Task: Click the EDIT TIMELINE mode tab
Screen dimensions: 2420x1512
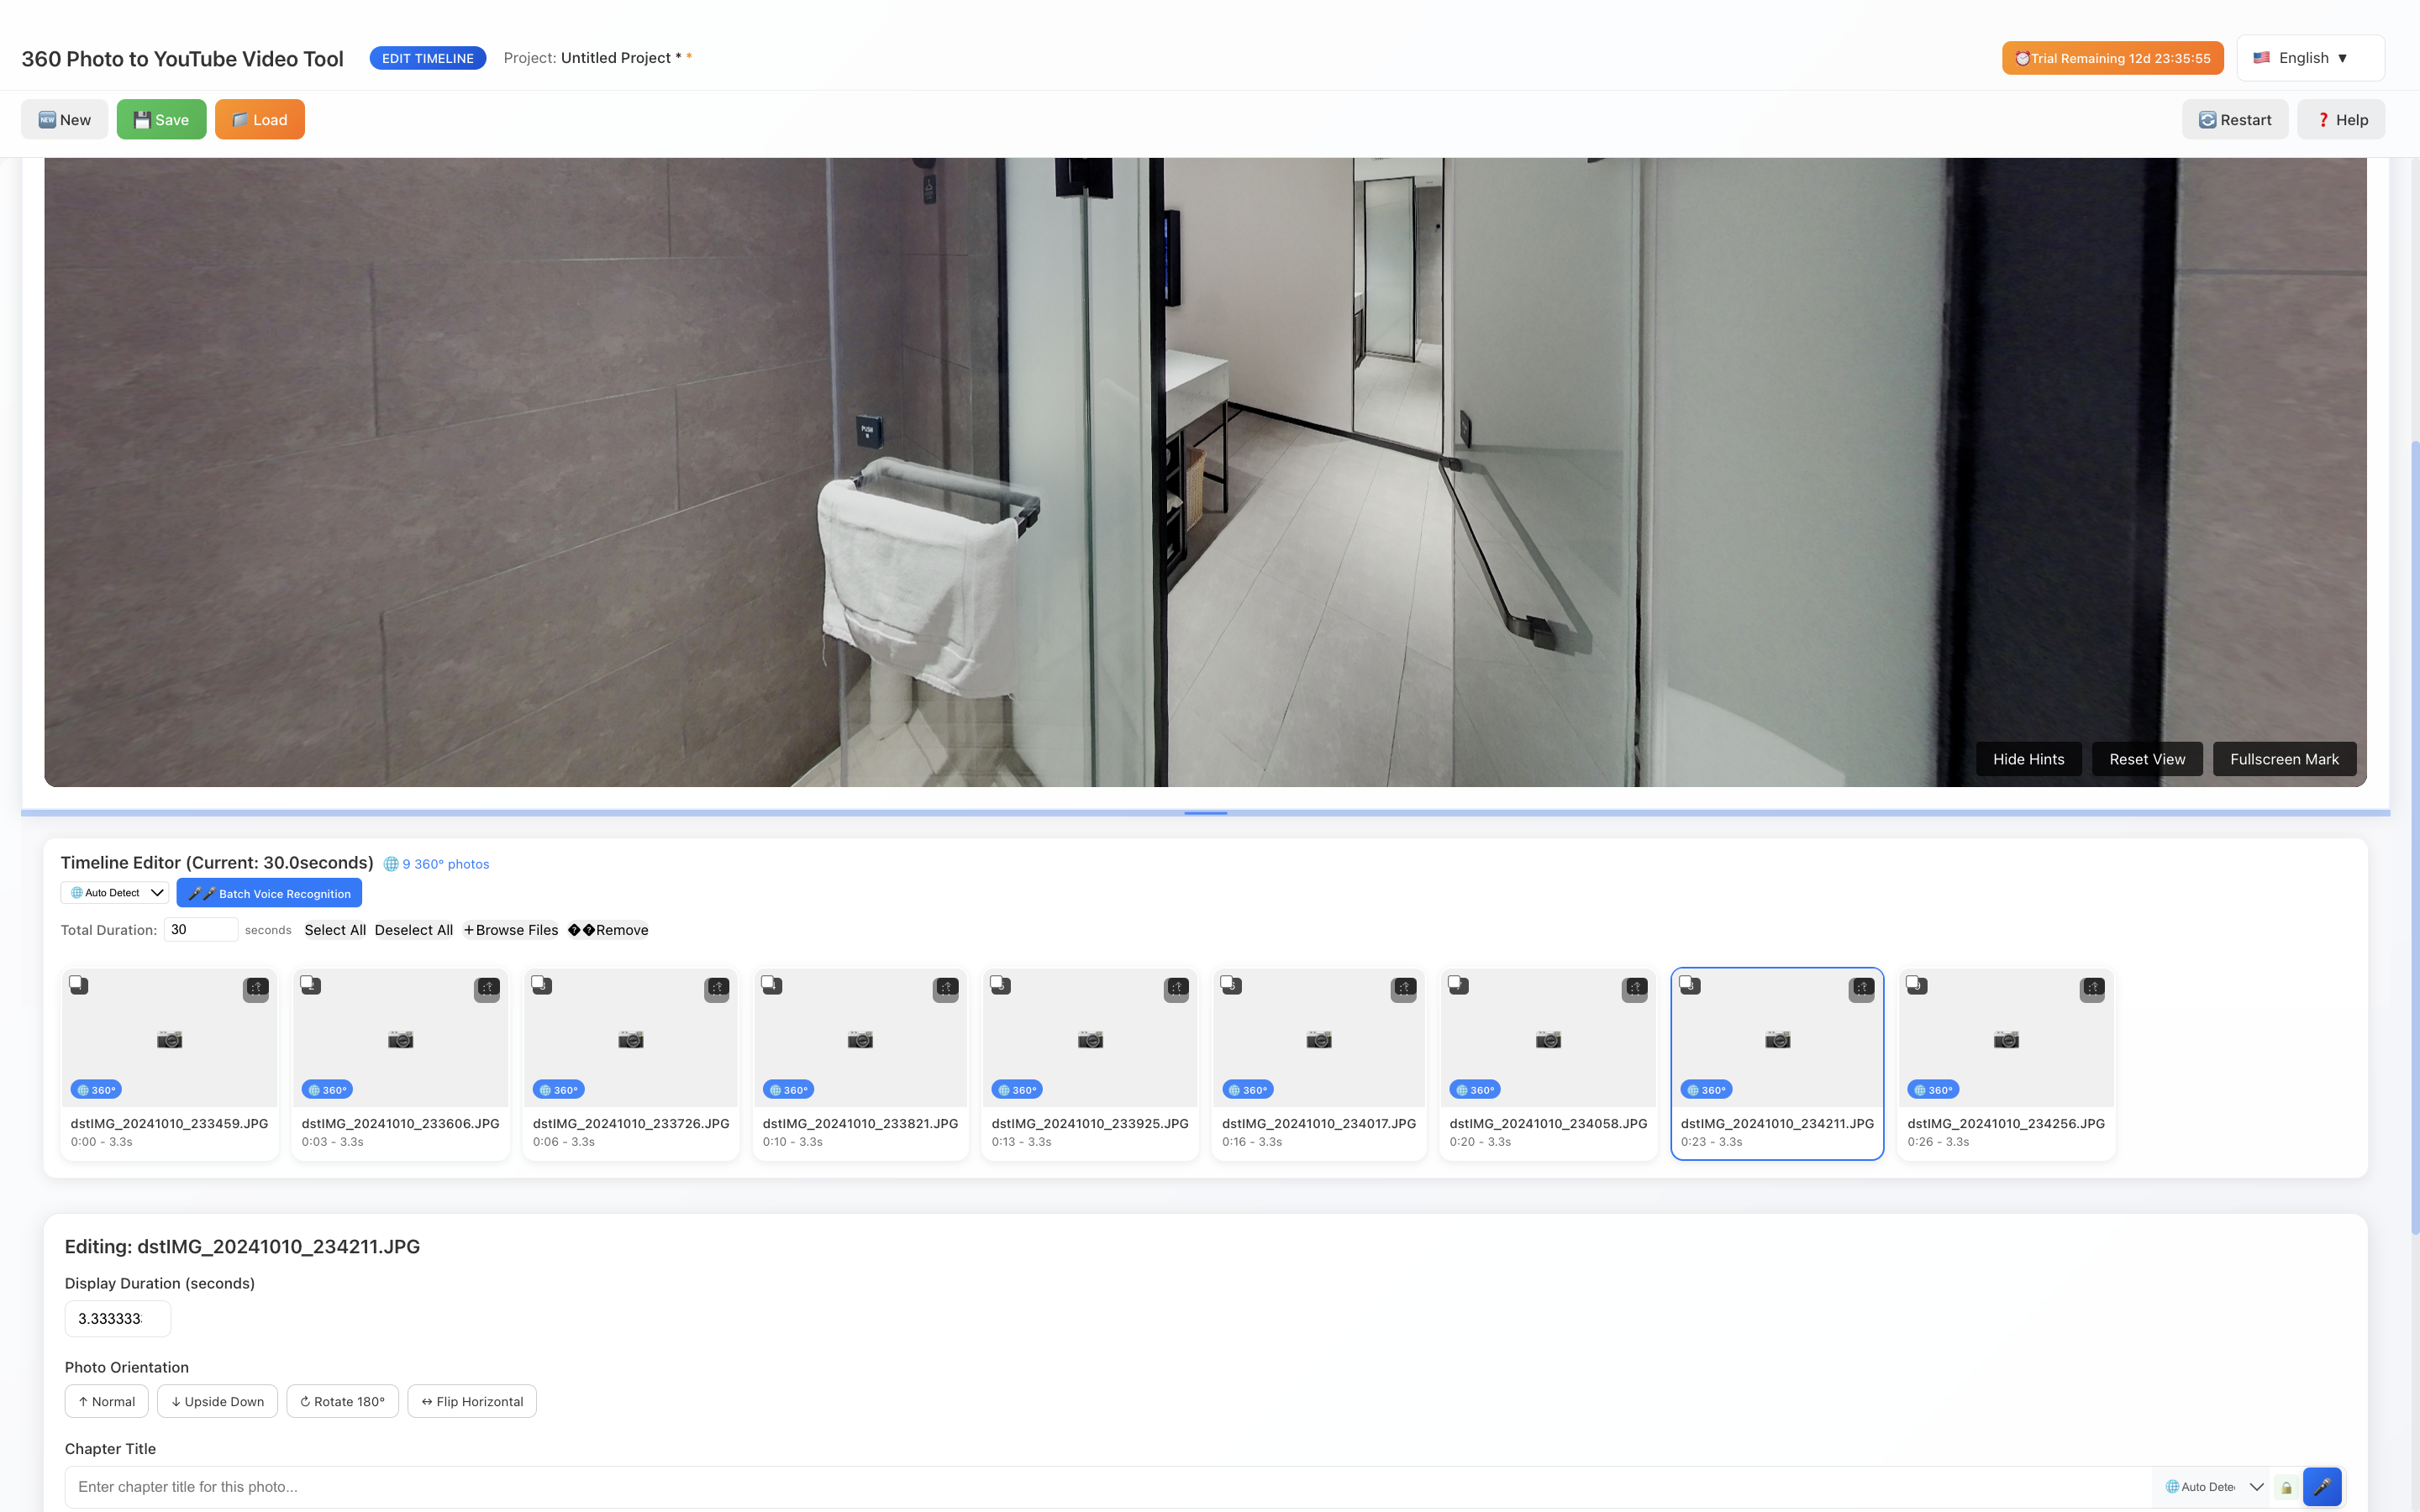Action: (x=427, y=58)
